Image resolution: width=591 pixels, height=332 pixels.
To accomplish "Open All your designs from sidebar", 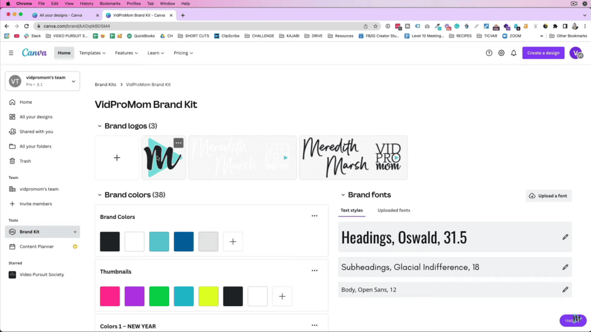I will pyautogui.click(x=36, y=116).
